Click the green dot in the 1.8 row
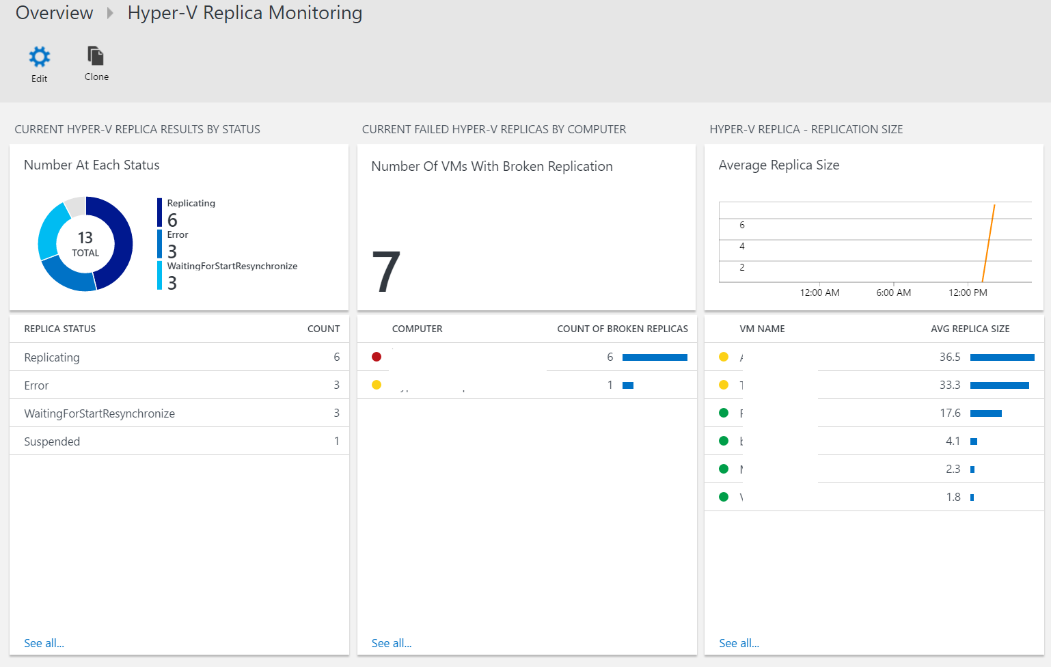The image size is (1051, 667). pyautogui.click(x=724, y=497)
